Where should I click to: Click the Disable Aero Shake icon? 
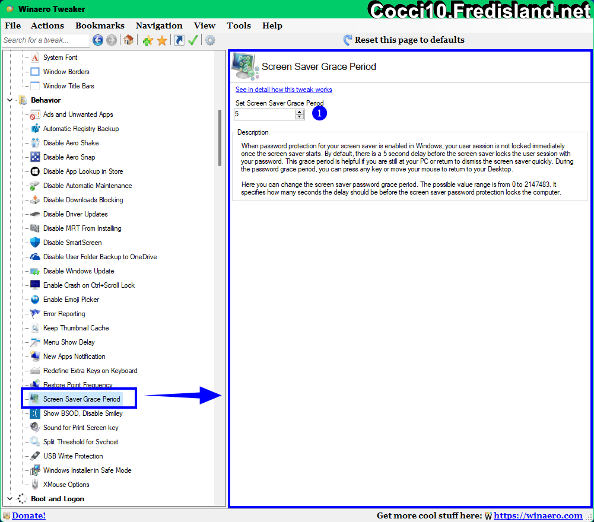pos(35,143)
